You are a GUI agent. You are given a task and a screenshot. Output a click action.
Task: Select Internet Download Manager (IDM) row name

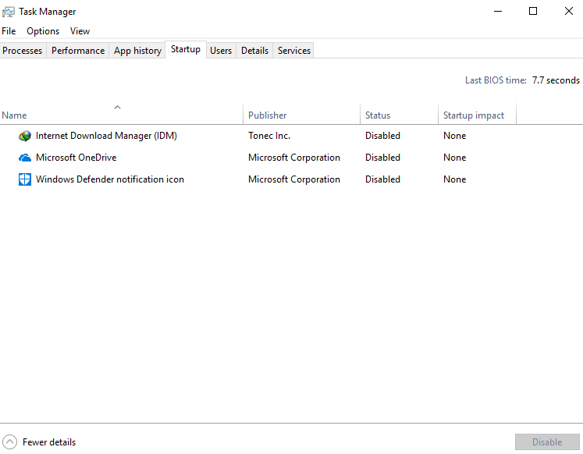point(106,136)
